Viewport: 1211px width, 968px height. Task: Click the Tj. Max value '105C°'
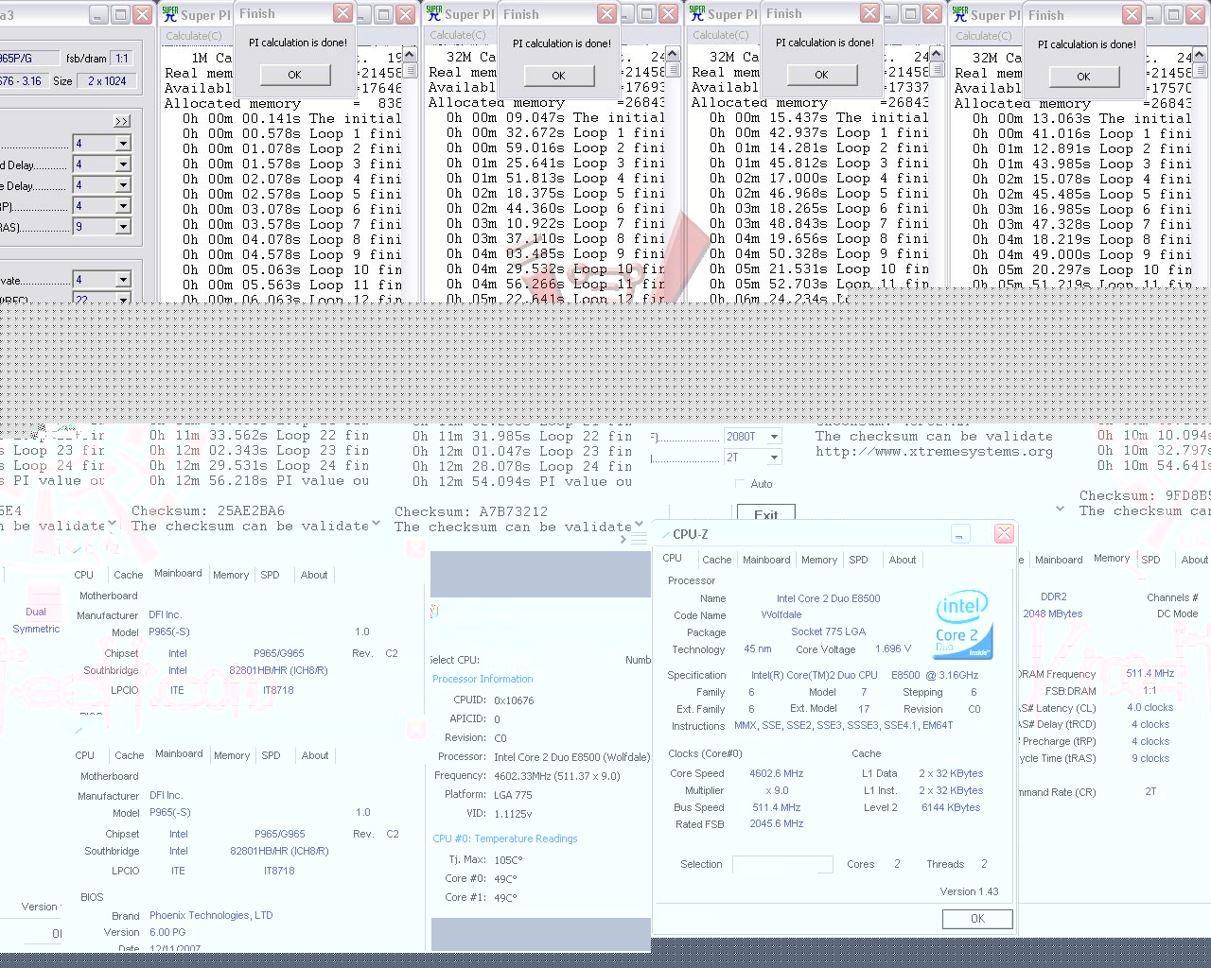(x=508, y=860)
